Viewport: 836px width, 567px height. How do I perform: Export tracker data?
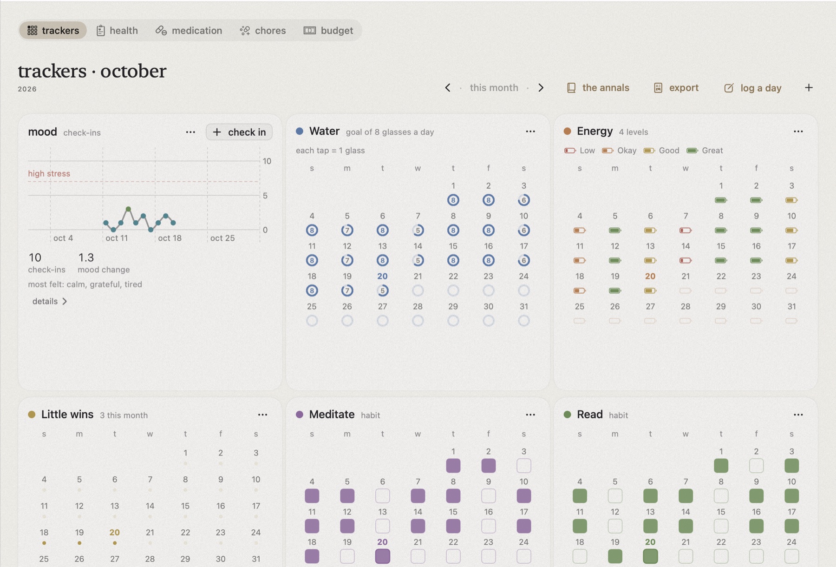(x=676, y=87)
